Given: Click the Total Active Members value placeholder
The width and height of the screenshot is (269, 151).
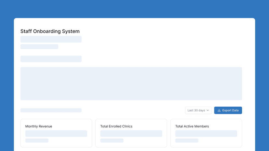Looking at the screenshot, I should (206, 134).
